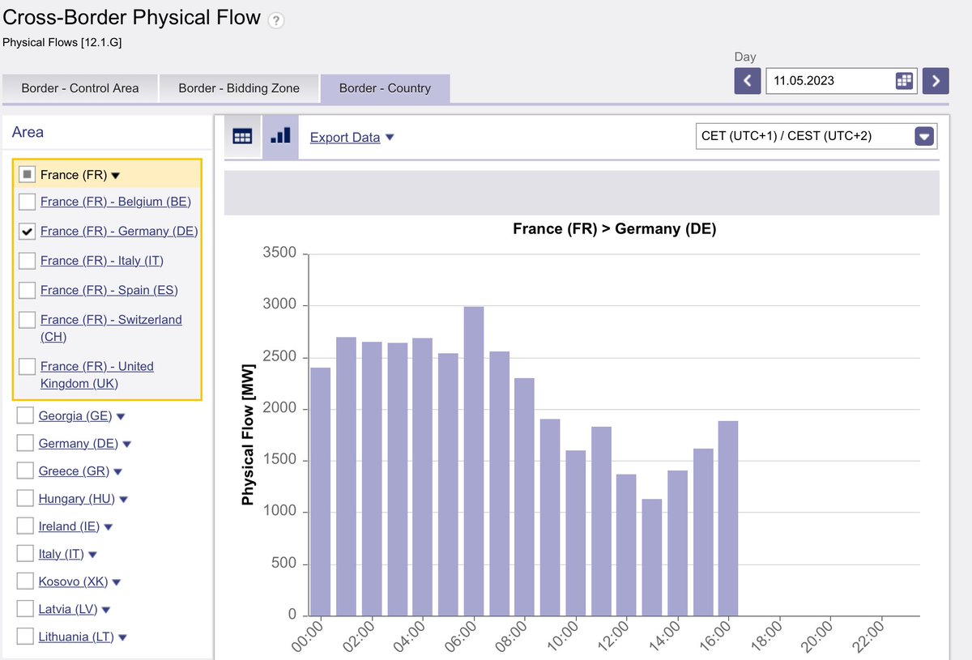Click the 16:00 bar in chart
Screen dimensions: 972x660
(728, 518)
